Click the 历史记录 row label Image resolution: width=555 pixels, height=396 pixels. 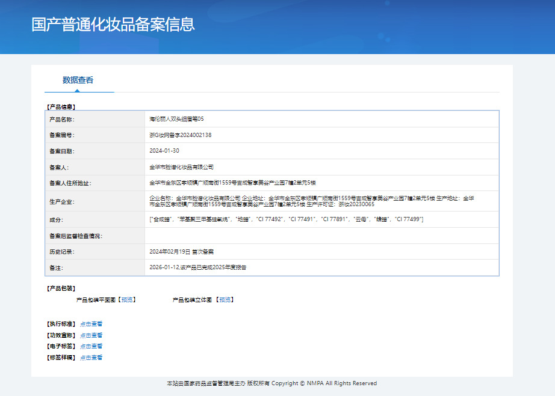pos(62,252)
